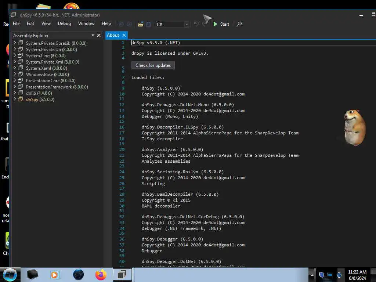Expand the System.Linq node
The width and height of the screenshot is (376, 282).
click(x=15, y=55)
